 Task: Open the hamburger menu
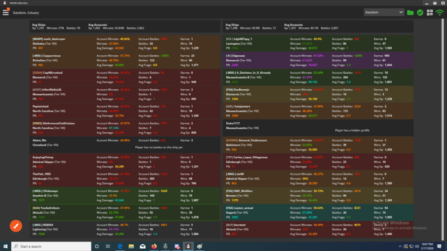(x=6, y=12)
